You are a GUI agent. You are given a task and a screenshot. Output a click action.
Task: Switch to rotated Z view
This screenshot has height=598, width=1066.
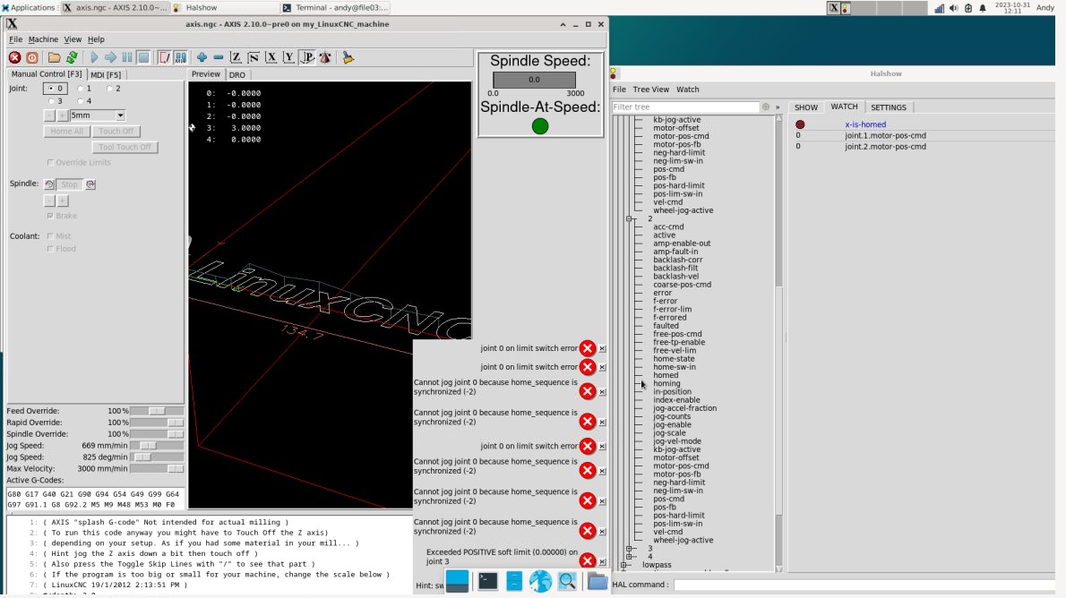point(253,58)
